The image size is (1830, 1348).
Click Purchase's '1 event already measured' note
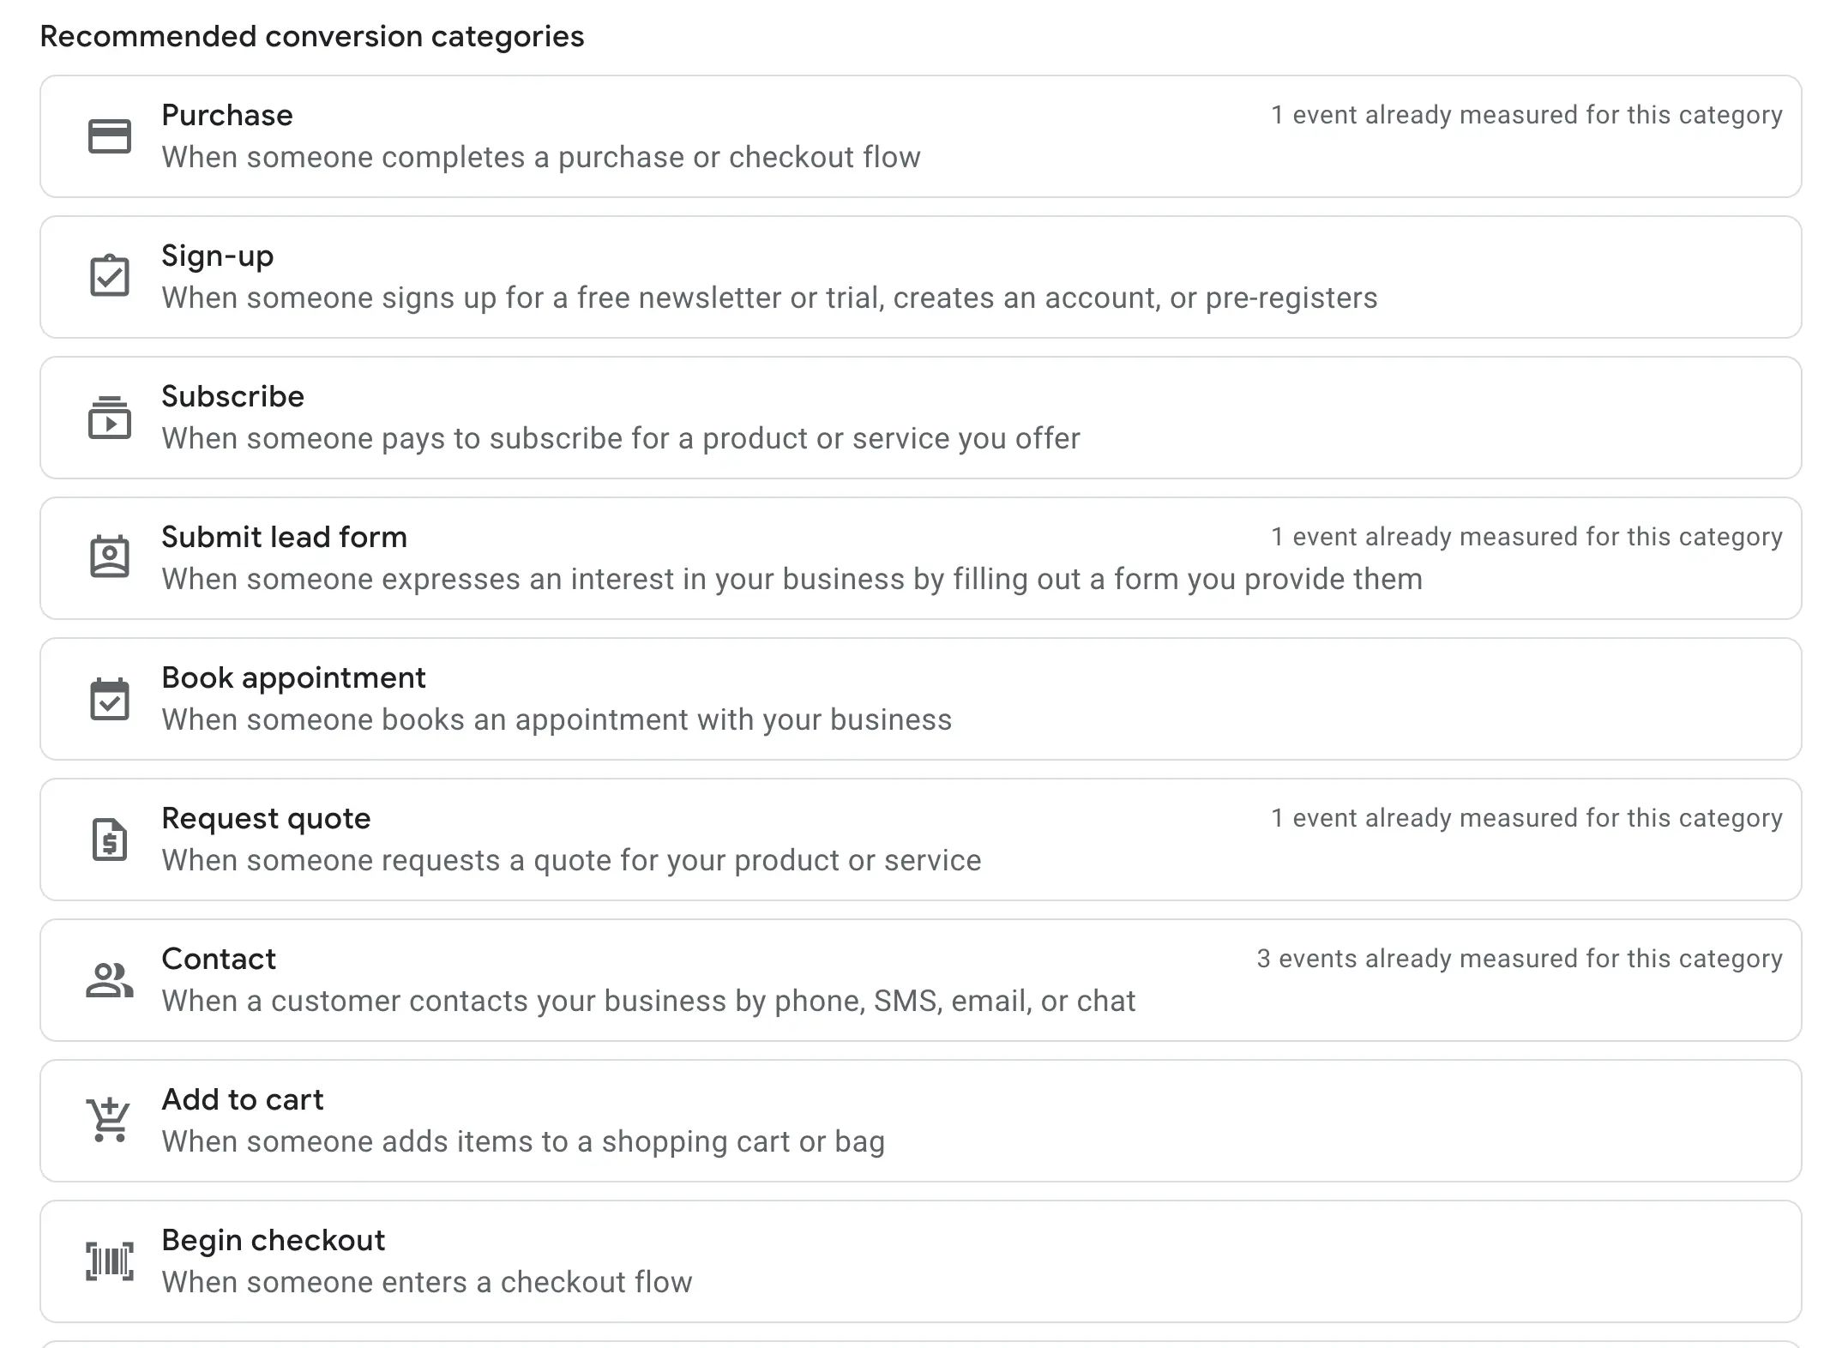[x=1526, y=115]
